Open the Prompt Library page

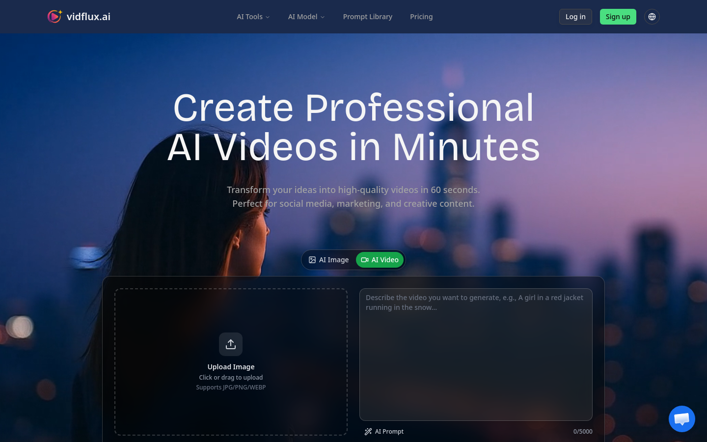tap(368, 17)
